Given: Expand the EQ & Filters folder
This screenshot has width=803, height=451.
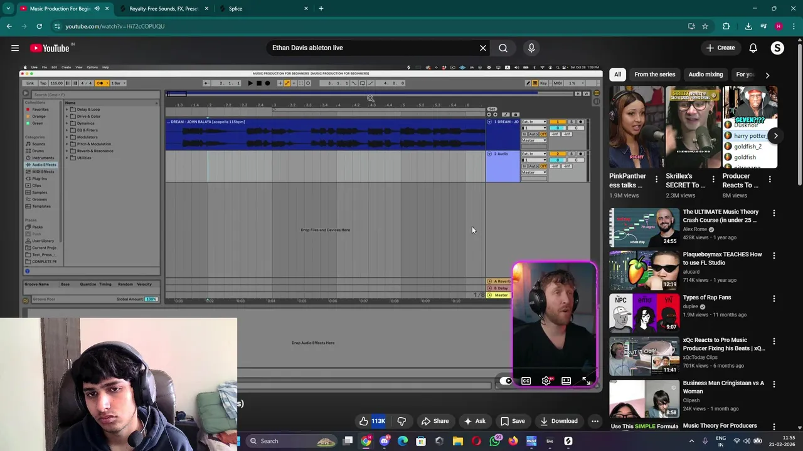Looking at the screenshot, I should (x=66, y=130).
